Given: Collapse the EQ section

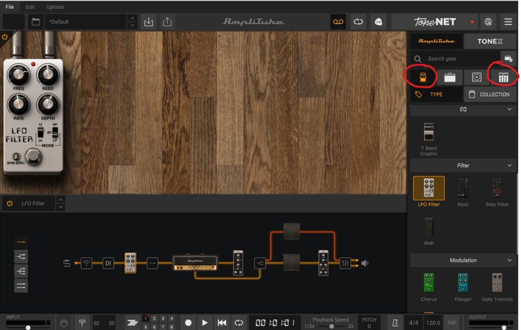Looking at the screenshot, I should pos(509,109).
